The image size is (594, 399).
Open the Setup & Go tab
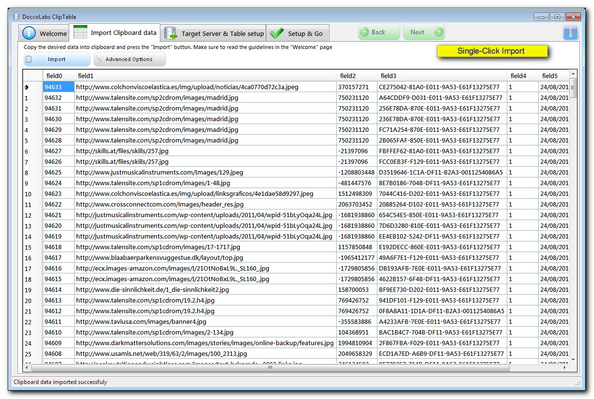point(298,33)
